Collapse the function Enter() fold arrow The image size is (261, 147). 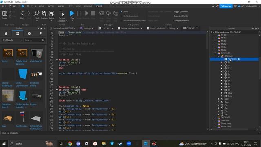[x=57, y=87]
